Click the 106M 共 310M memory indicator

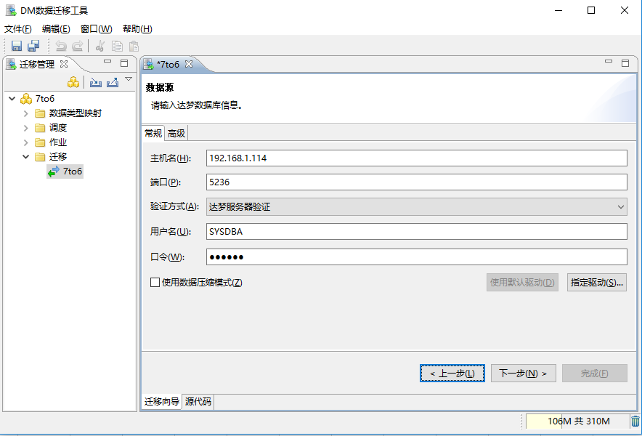tap(577, 421)
